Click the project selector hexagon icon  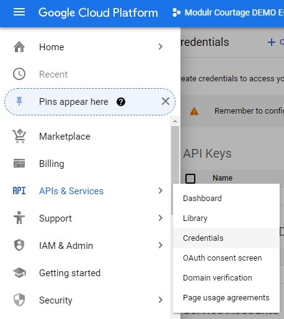pos(176,12)
